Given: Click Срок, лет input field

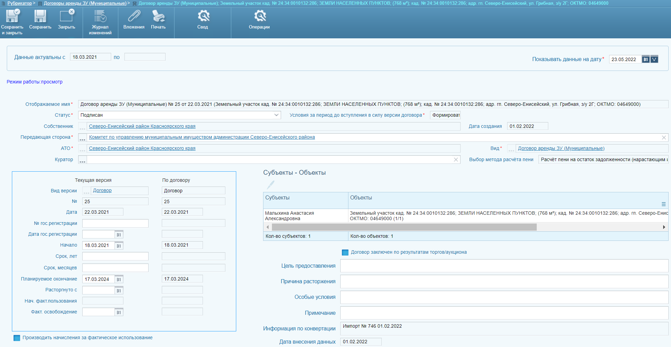Looking at the screenshot, I should point(115,256).
